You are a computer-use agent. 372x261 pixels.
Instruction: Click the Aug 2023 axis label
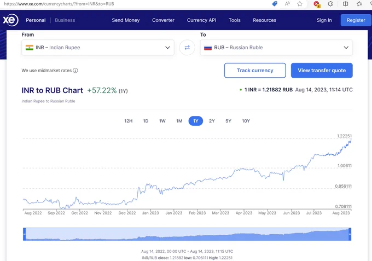click(341, 213)
